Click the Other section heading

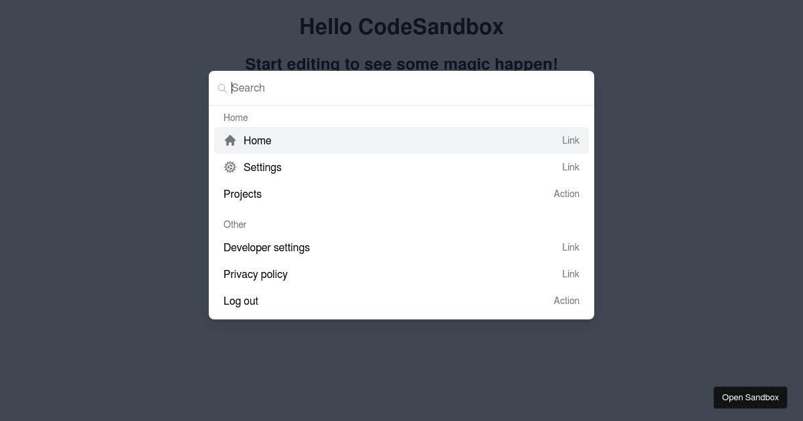[x=235, y=225]
